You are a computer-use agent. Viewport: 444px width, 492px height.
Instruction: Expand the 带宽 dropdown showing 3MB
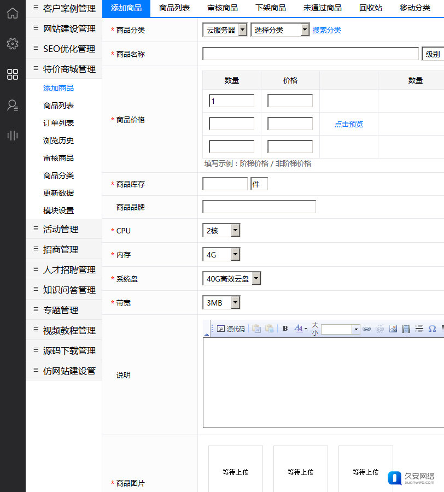coord(221,303)
